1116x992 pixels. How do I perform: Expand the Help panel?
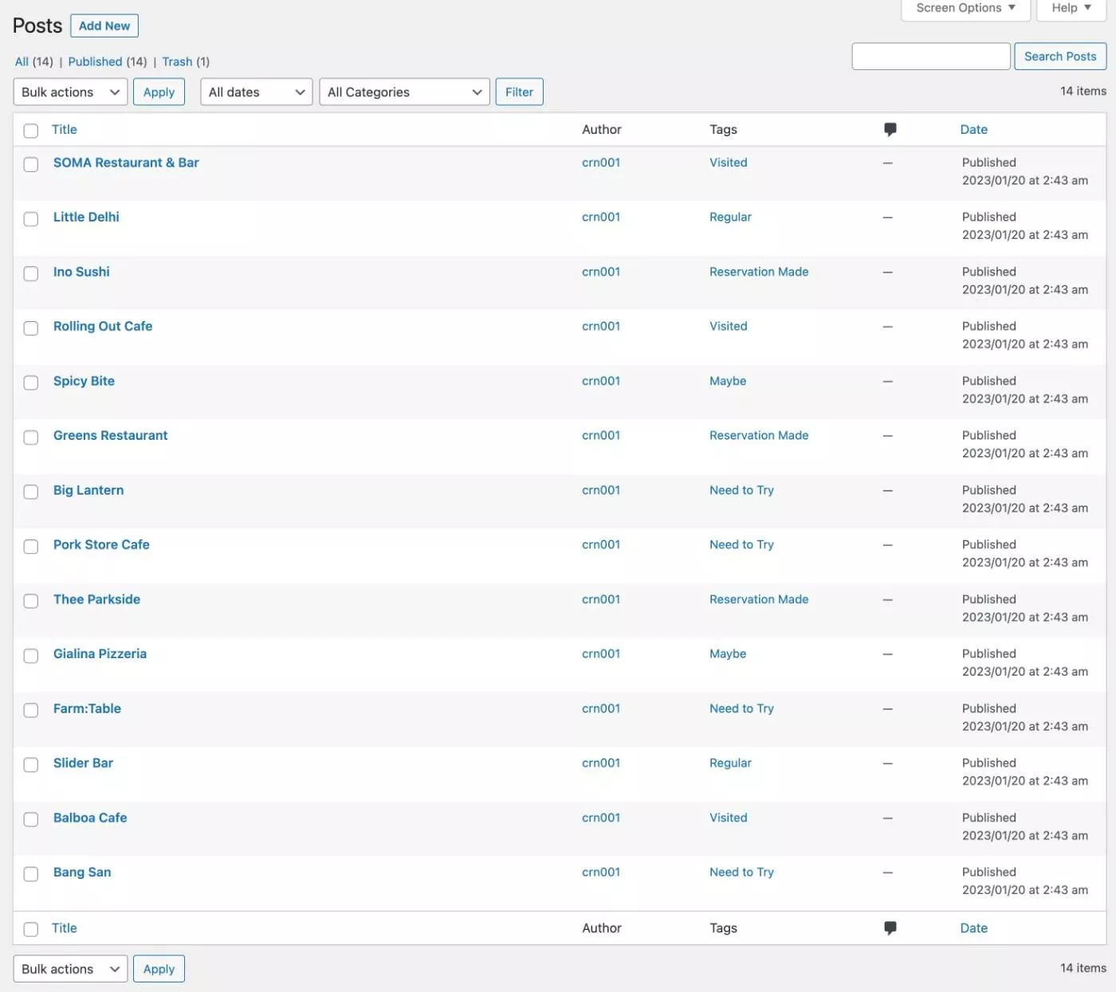[x=1071, y=8]
